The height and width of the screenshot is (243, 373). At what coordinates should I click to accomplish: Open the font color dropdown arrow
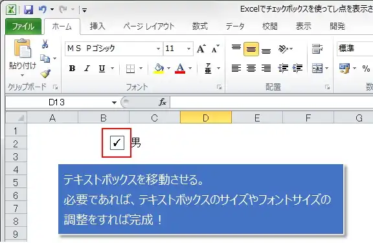190,69
